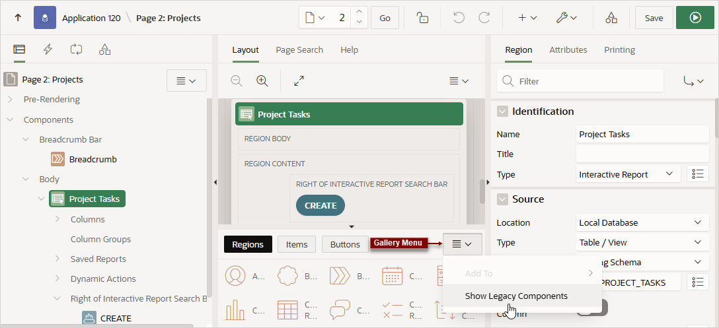Click the Undo arrow icon
The image size is (719, 328).
pyautogui.click(x=459, y=18)
